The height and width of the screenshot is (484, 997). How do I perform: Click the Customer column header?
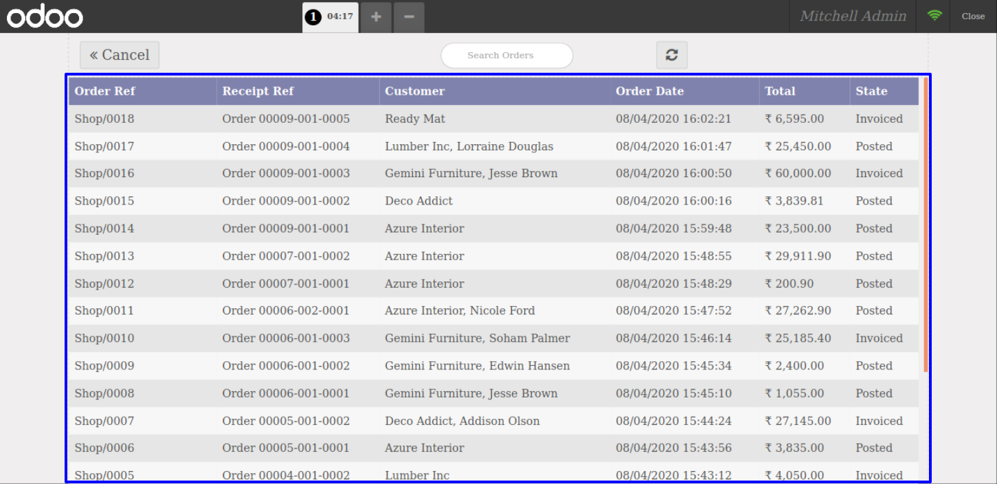coord(495,91)
